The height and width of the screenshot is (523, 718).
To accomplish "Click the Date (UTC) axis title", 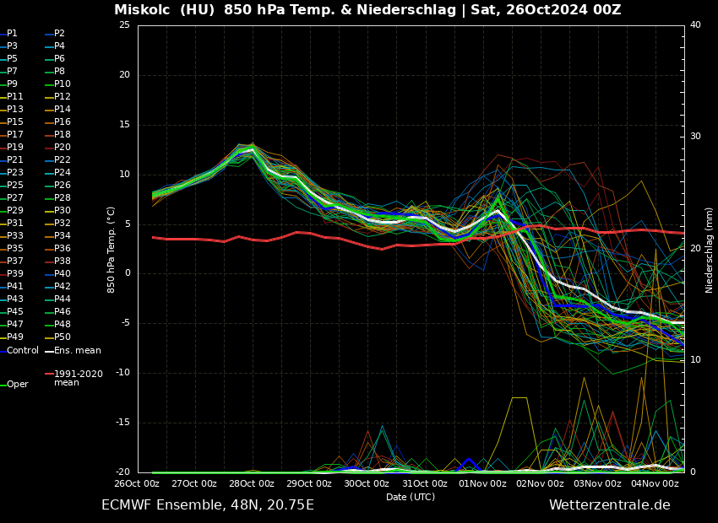I will coord(411,497).
